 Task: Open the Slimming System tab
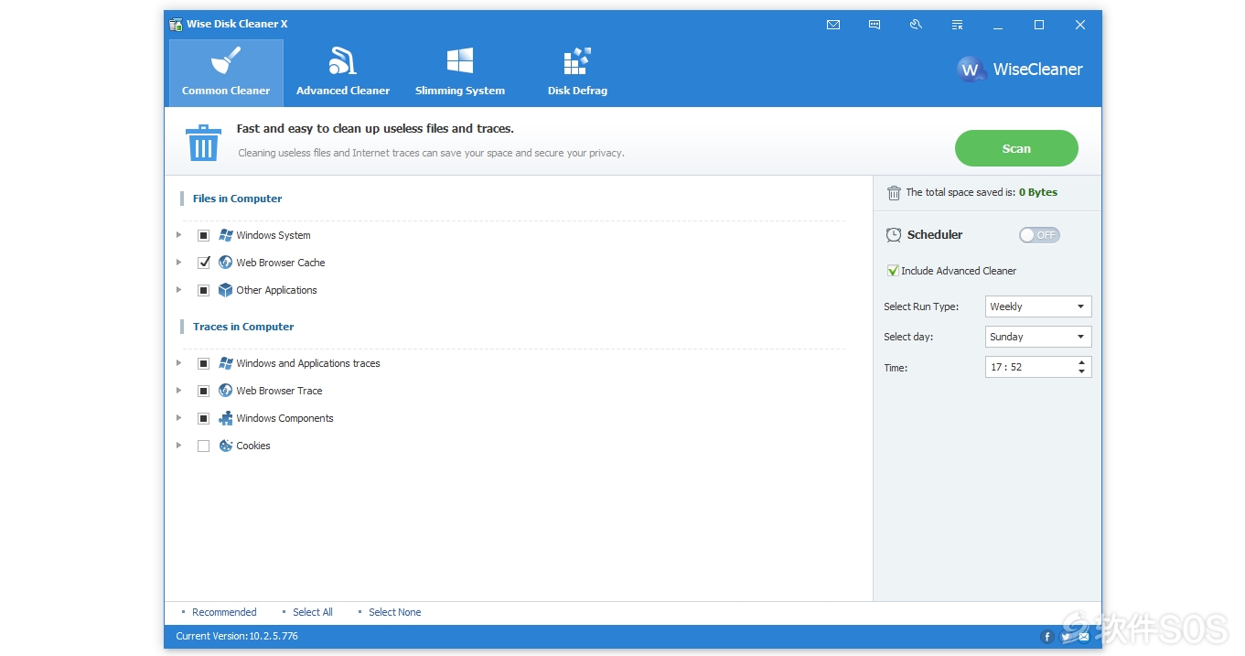tap(460, 73)
